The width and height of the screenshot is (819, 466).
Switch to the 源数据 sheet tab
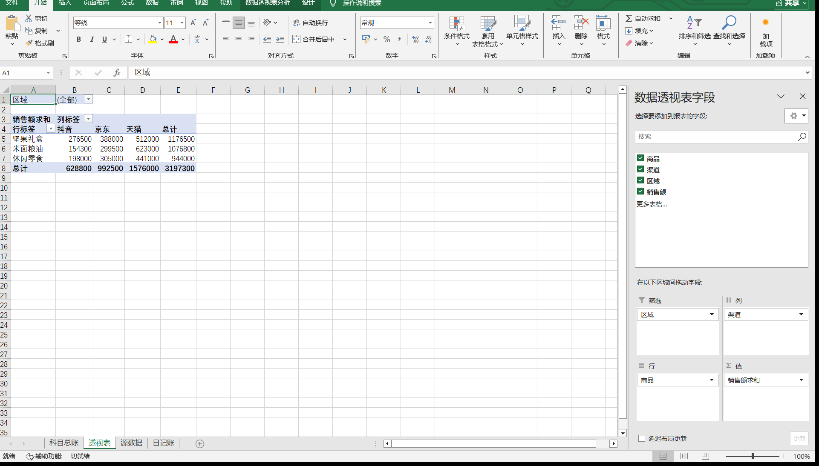[131, 443]
